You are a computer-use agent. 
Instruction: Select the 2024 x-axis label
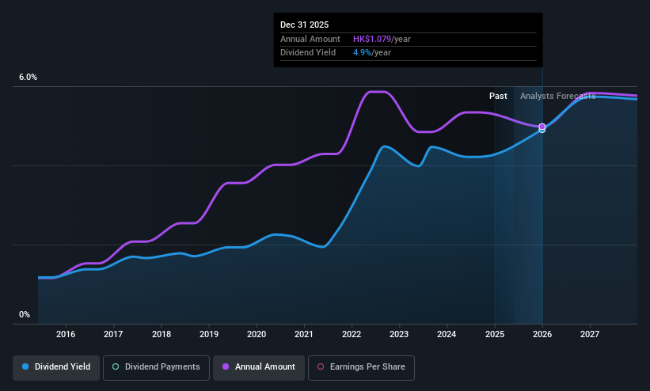(x=447, y=334)
